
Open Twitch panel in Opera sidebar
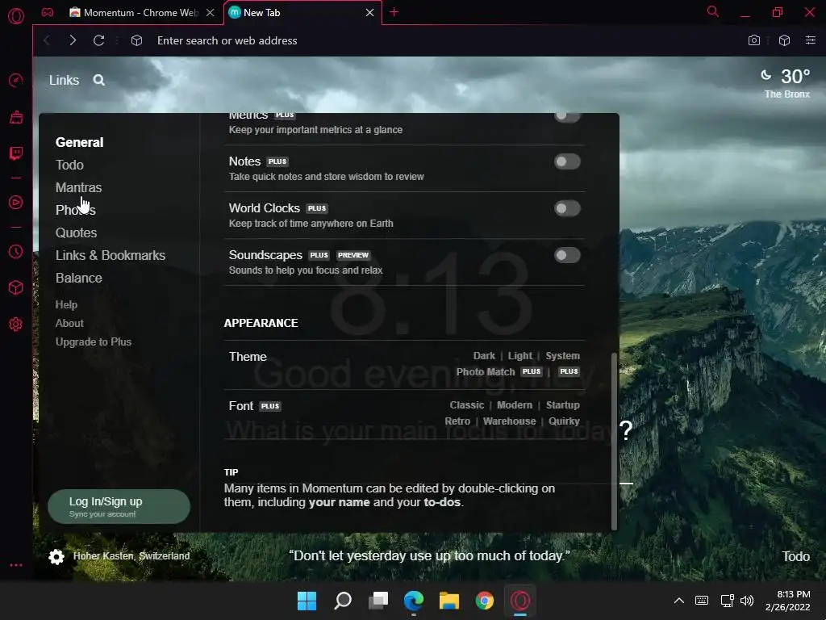pyautogui.click(x=16, y=153)
